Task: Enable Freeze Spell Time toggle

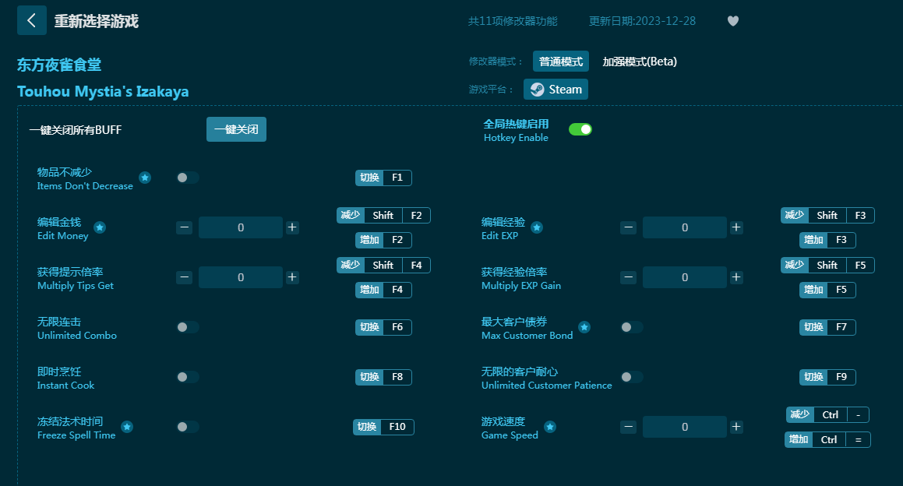Action: pyautogui.click(x=188, y=427)
